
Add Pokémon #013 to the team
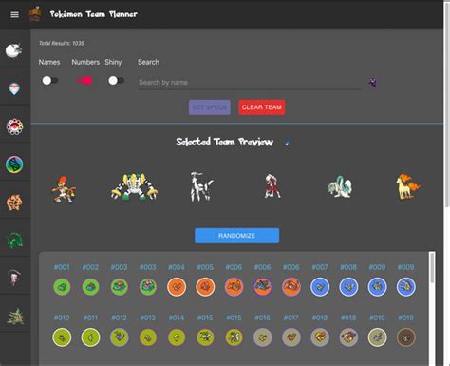click(148, 337)
